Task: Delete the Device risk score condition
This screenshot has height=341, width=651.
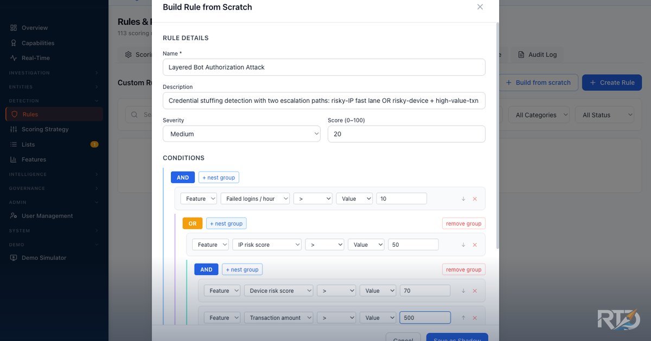Action: [475, 290]
